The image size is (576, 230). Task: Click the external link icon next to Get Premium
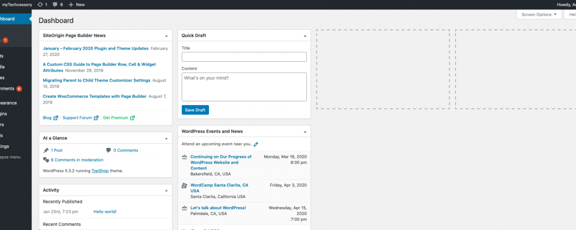pyautogui.click(x=132, y=118)
